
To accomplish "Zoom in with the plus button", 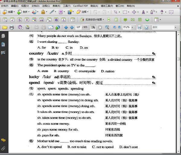I will 119,27.
